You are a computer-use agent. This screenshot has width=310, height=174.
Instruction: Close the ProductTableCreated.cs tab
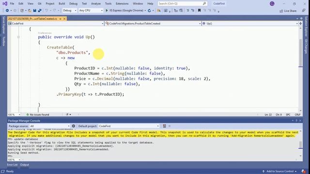tap(64, 19)
